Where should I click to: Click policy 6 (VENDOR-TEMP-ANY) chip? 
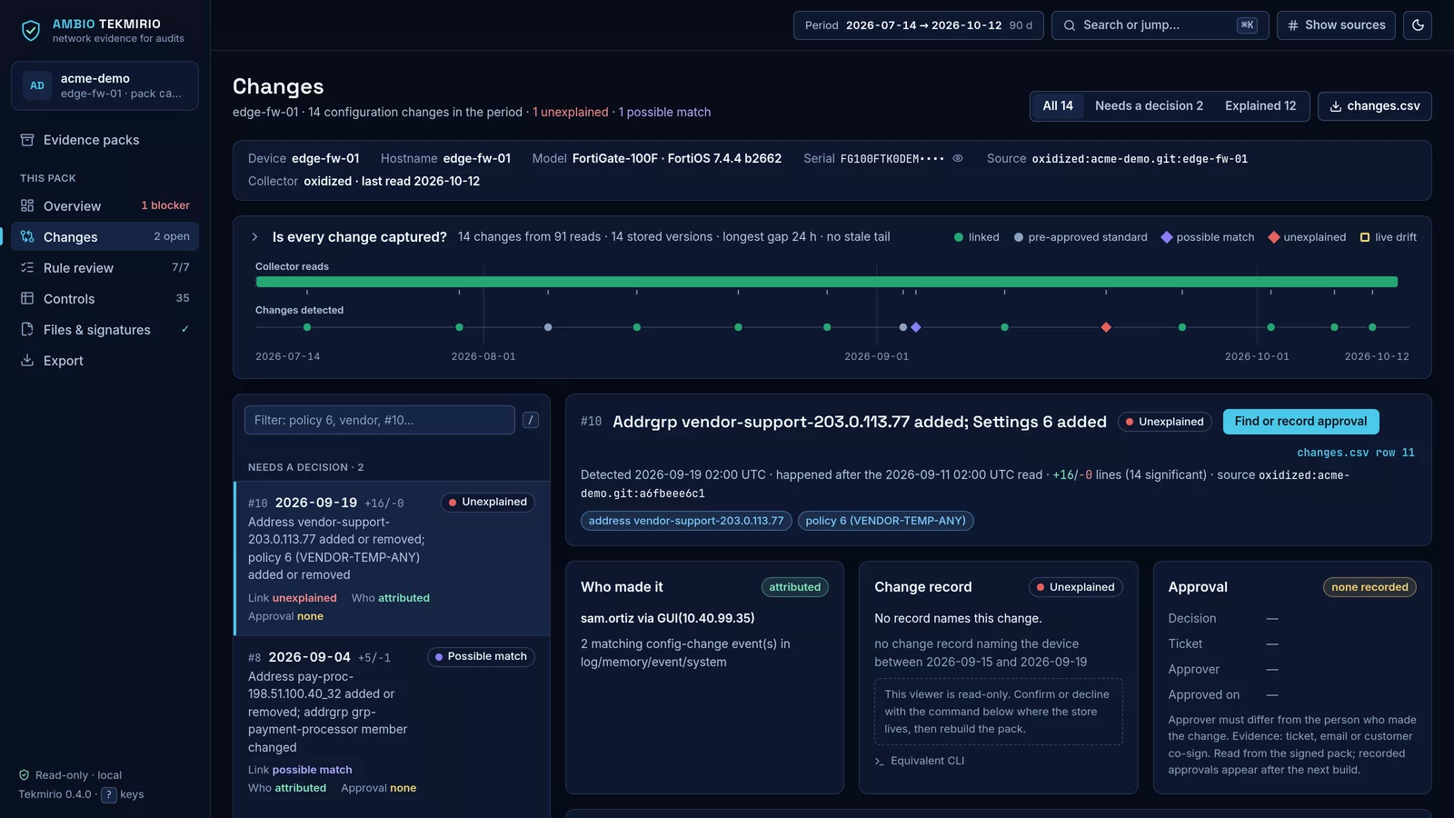point(885,521)
